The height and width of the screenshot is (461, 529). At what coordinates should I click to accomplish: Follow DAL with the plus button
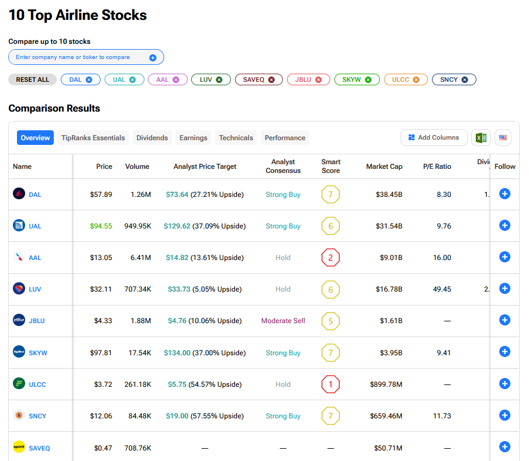[504, 194]
